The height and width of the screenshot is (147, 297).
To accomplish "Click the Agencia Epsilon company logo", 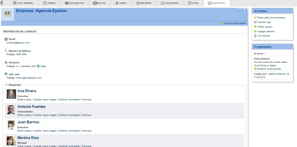I will tap(7, 14).
